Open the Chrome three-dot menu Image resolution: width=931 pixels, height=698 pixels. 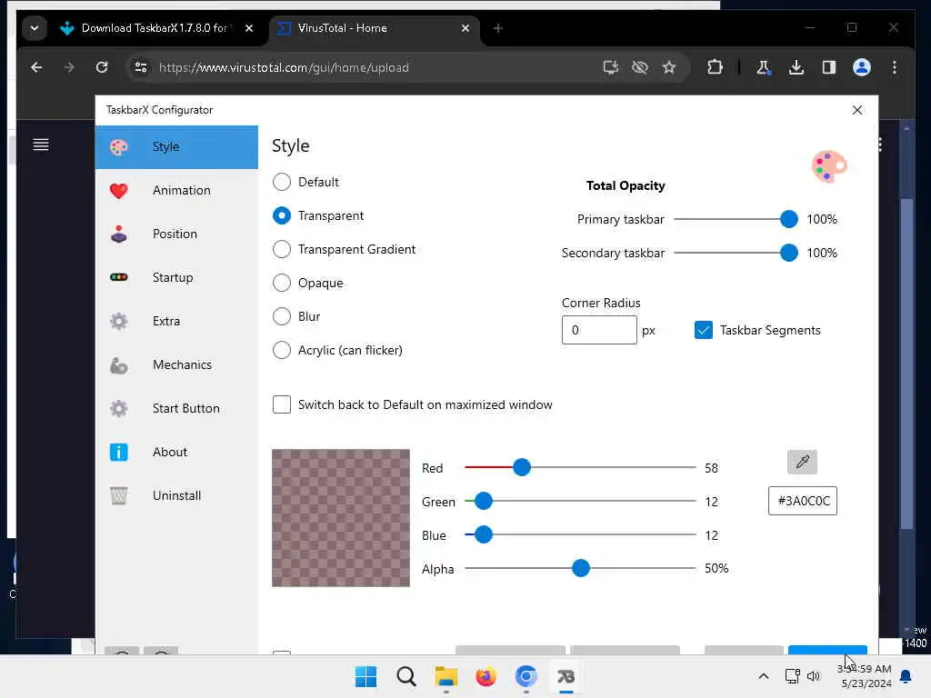(895, 67)
